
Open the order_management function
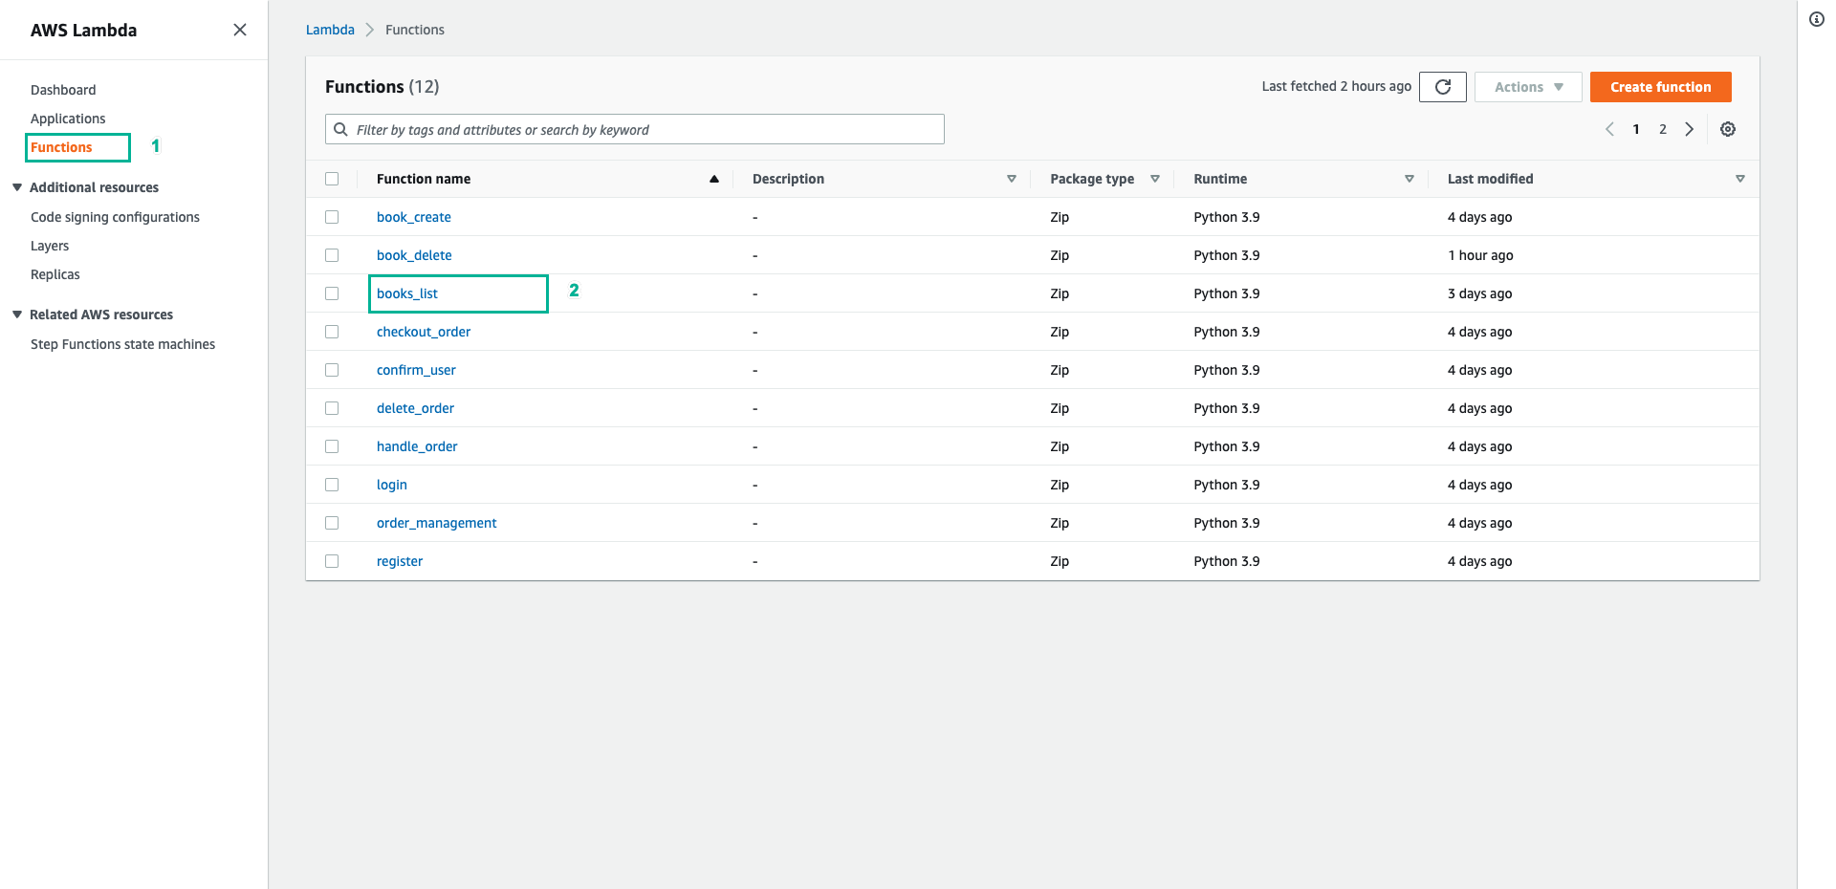(437, 523)
